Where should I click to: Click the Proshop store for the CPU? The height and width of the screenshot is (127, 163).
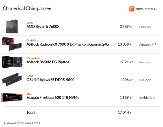tap(145, 27)
